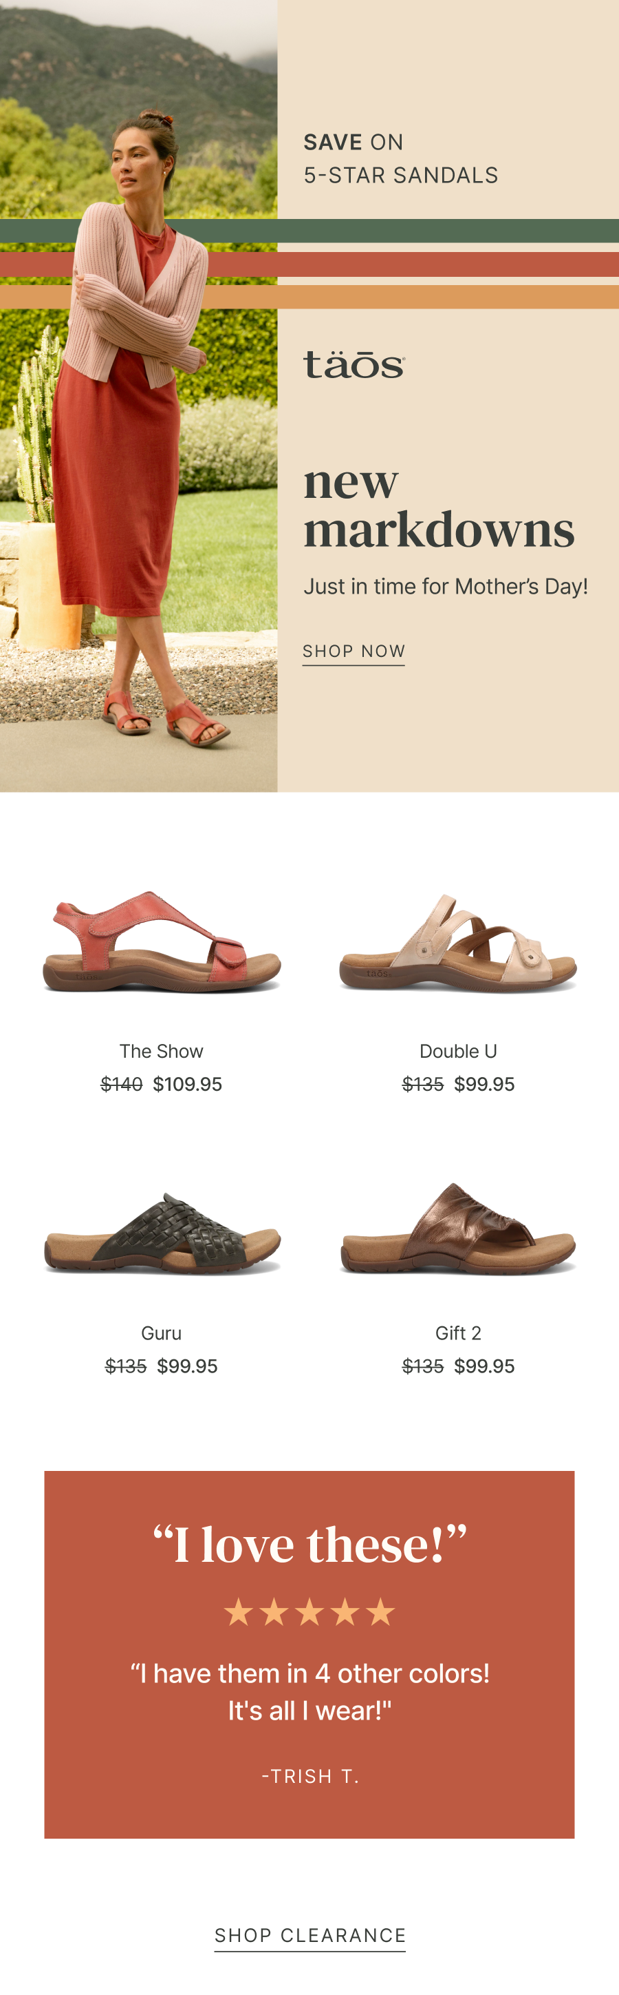Click the first star in the review
This screenshot has width=619, height=1995.
(238, 1612)
